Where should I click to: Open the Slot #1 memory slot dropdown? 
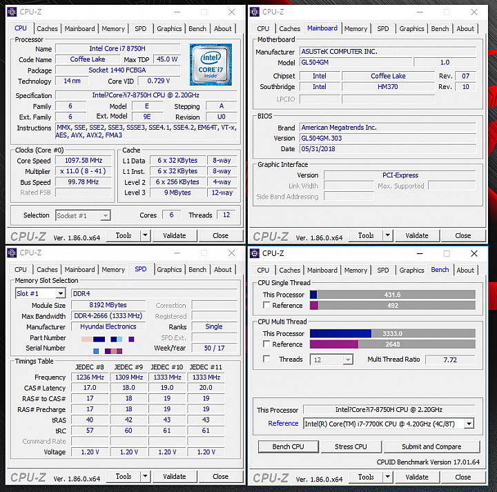tap(61, 293)
